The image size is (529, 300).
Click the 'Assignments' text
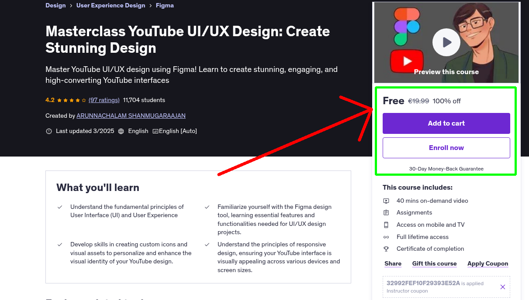pos(414,213)
